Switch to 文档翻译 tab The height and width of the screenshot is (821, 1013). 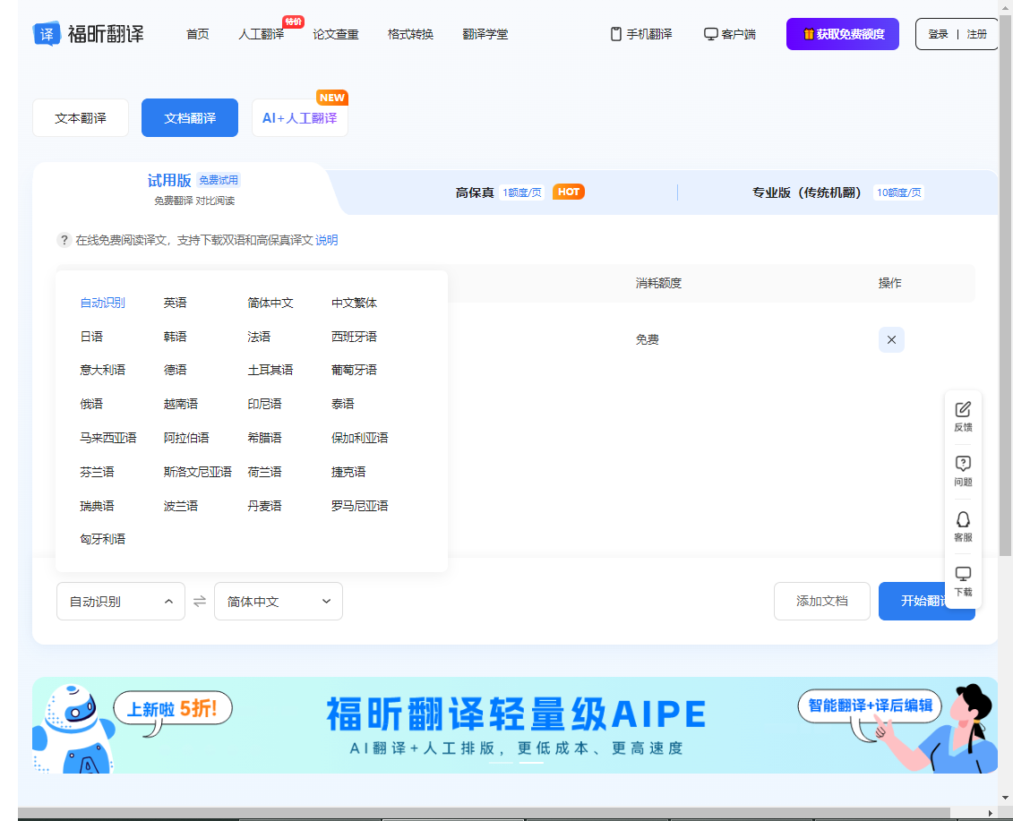(190, 118)
